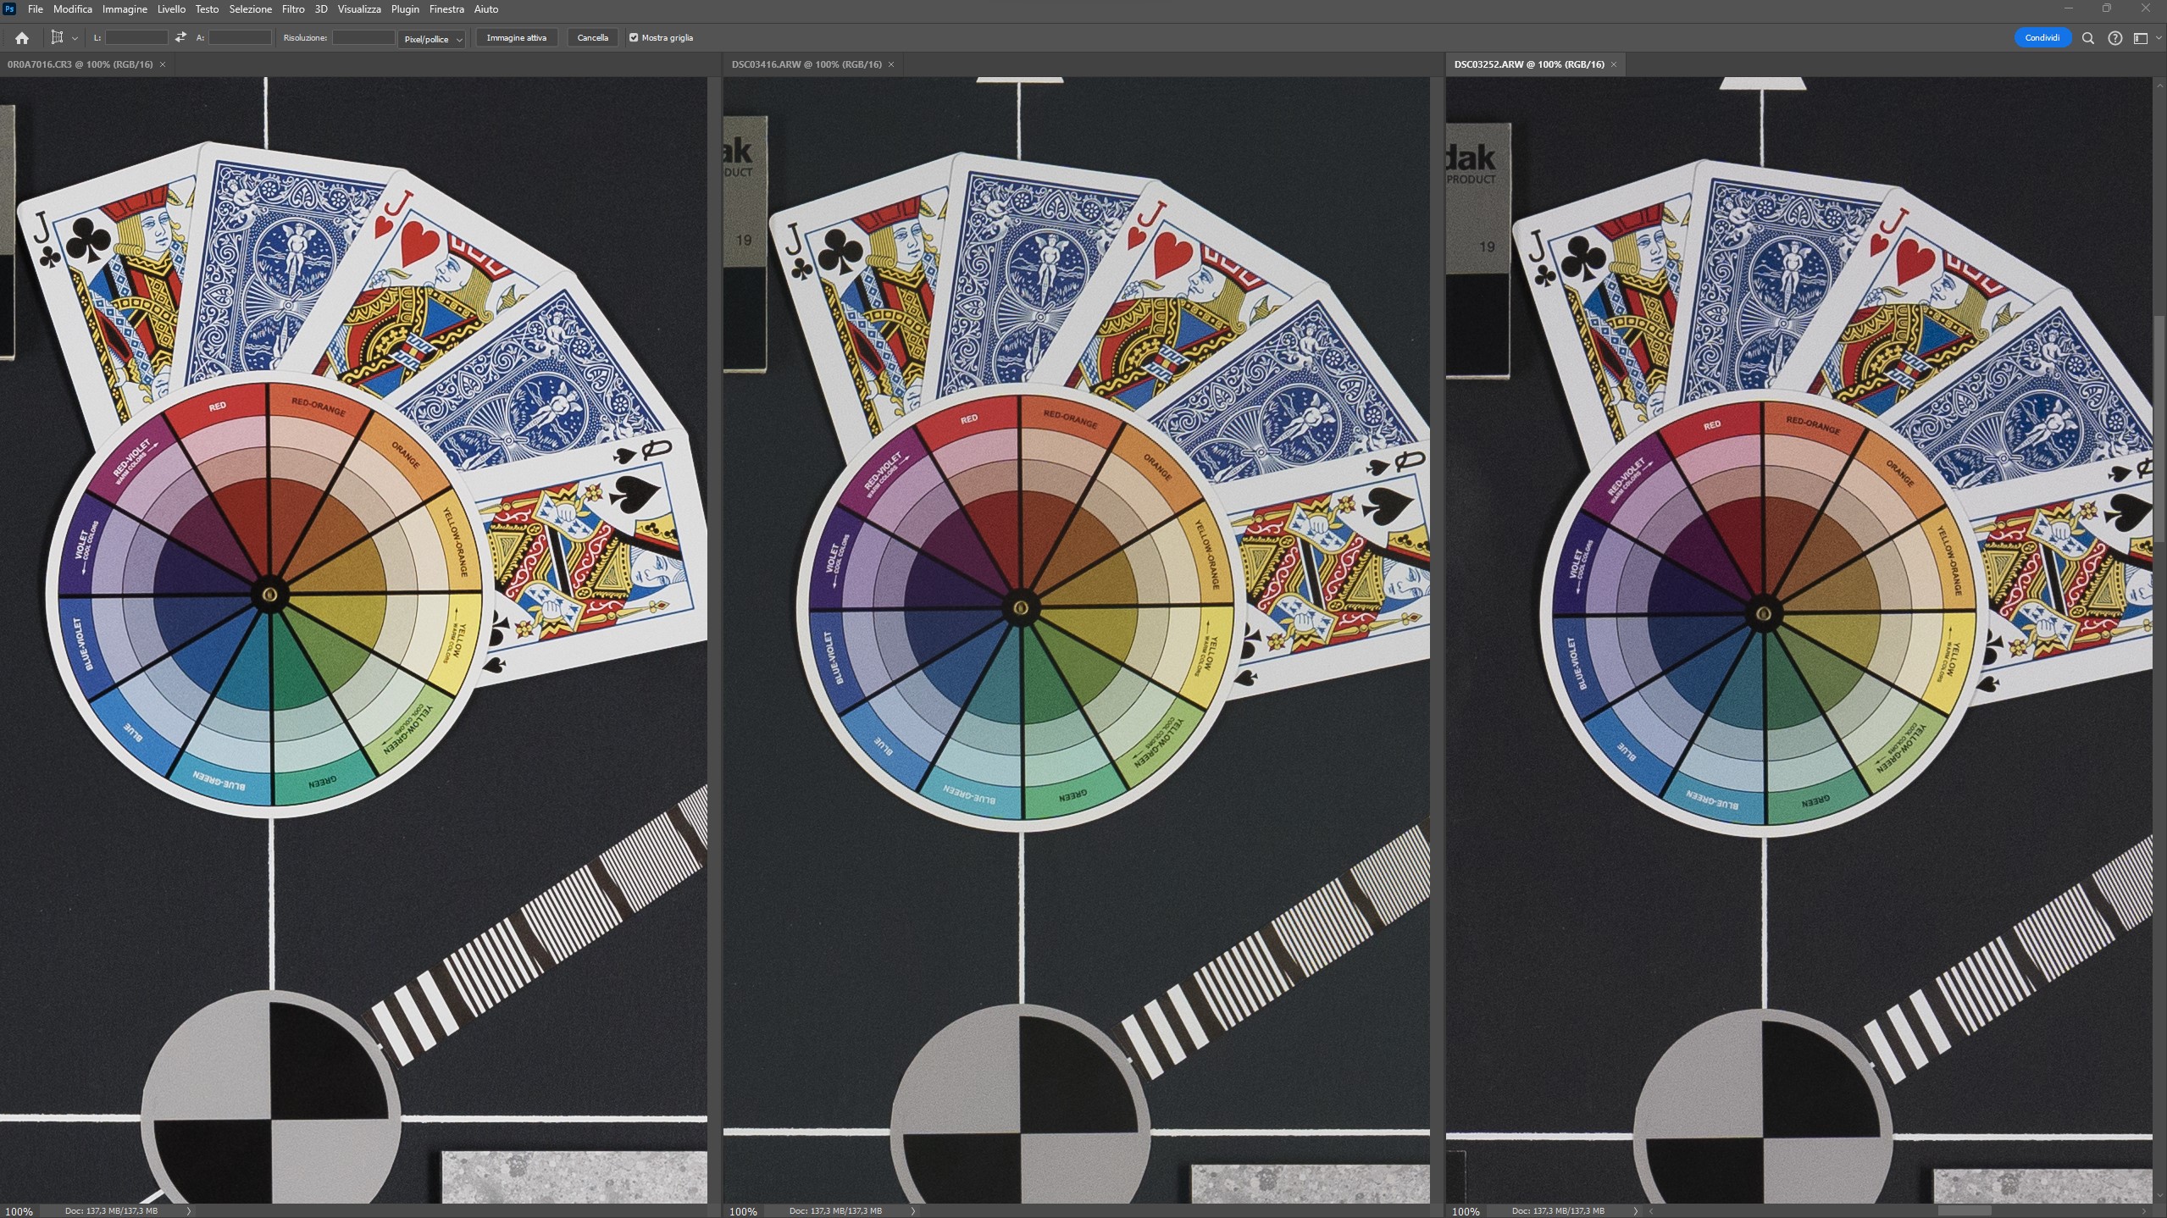Minimize the Photoshop window
Screen dimensions: 2167x1218
click(x=2069, y=8)
